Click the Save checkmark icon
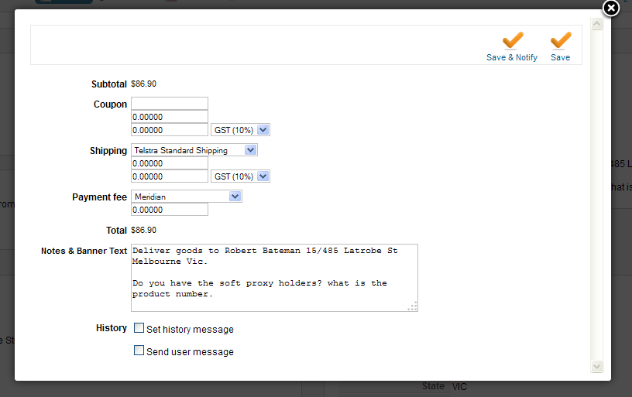This screenshot has height=397, width=632. point(560,40)
